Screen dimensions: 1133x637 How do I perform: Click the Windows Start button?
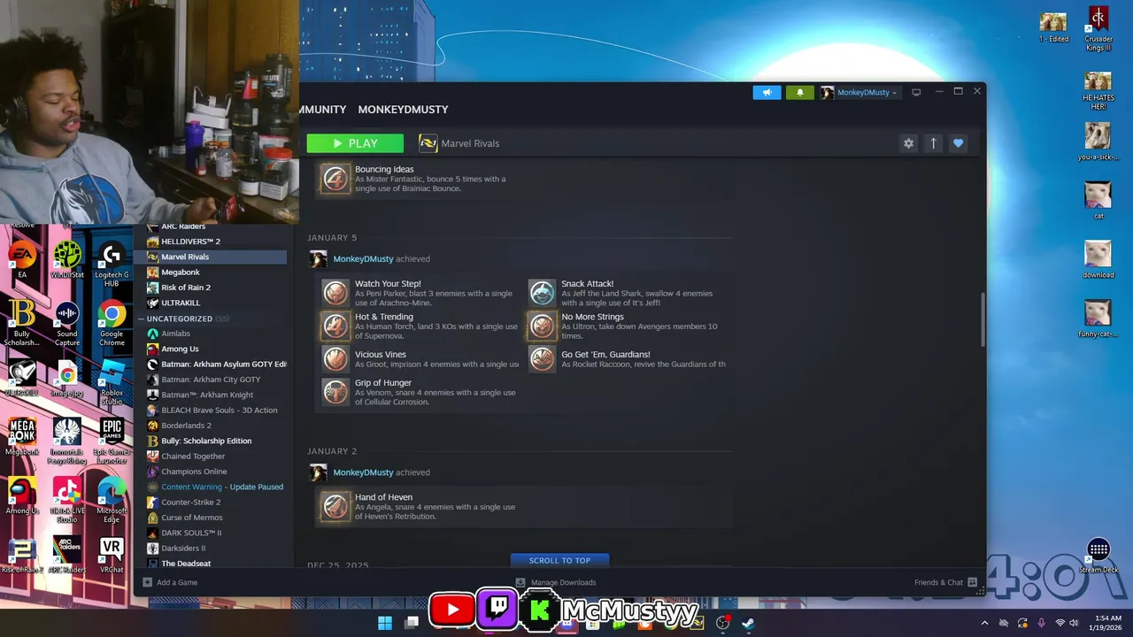[385, 623]
